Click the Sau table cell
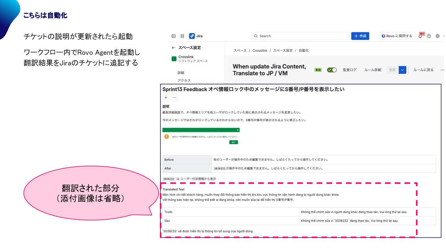 point(231,221)
